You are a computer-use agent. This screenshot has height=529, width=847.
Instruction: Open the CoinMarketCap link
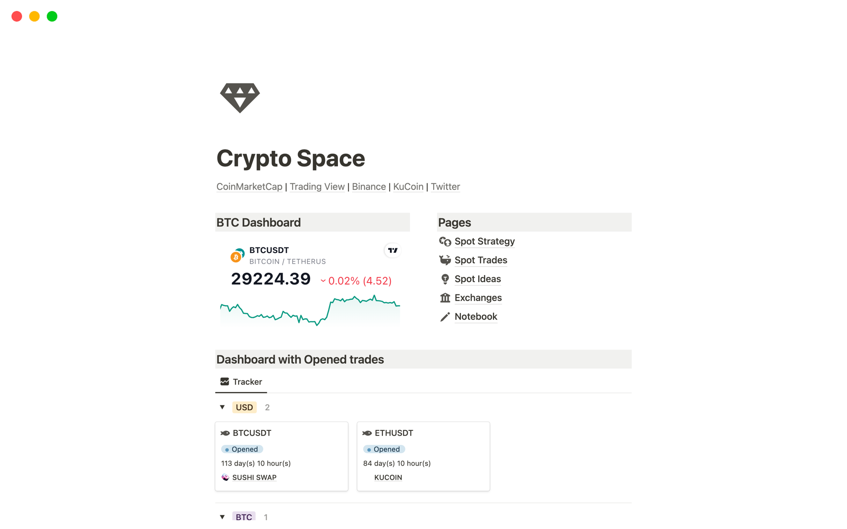[x=249, y=186]
